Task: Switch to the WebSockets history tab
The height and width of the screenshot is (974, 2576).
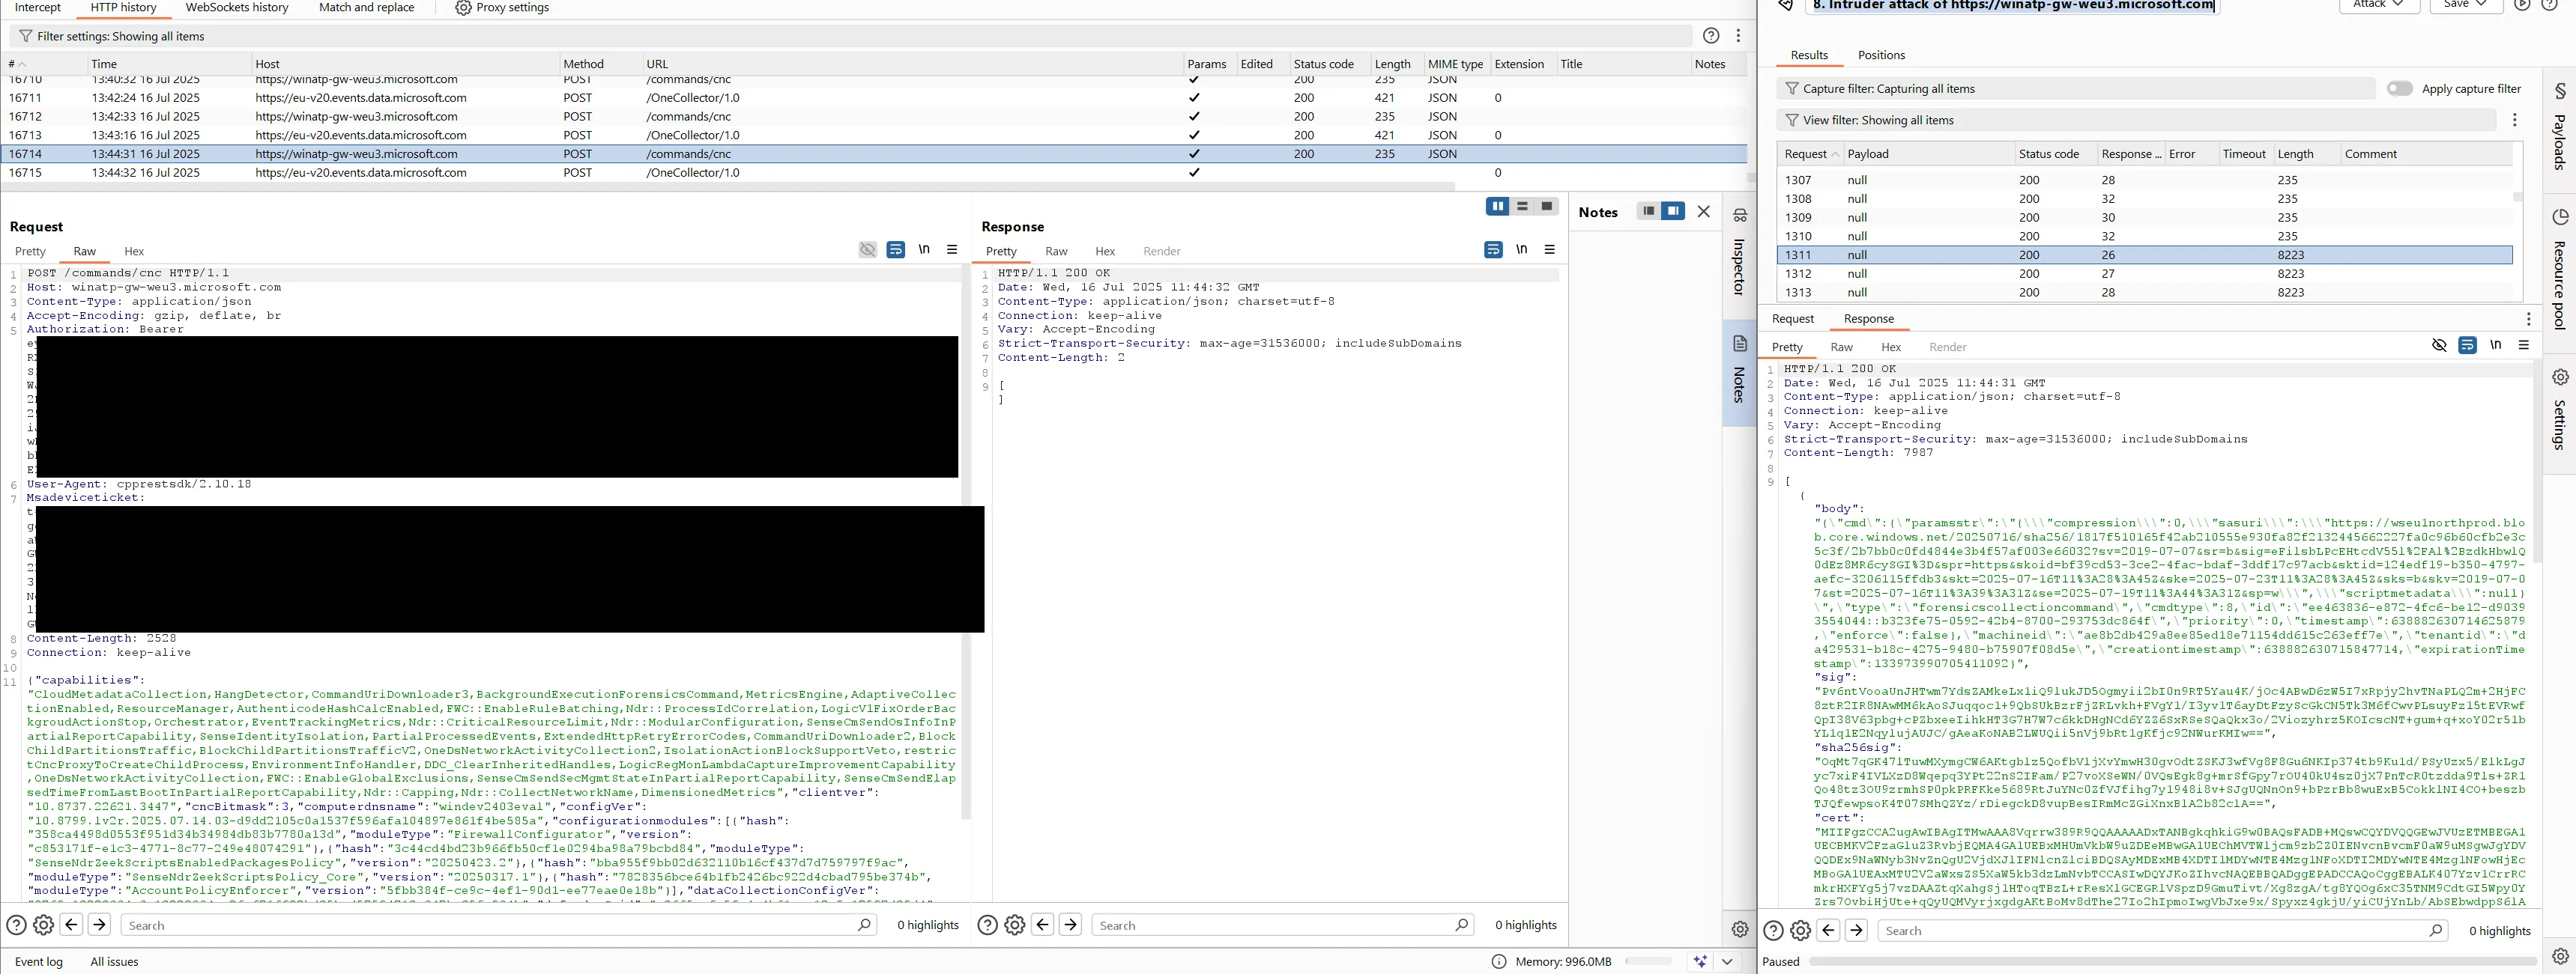Action: pyautogui.click(x=237, y=8)
